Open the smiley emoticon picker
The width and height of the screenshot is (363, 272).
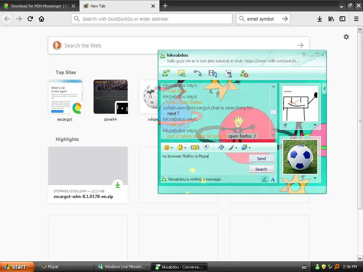167,147
